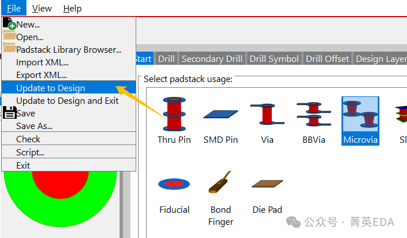This screenshot has width=407, height=238.
Task: Click Open... in the File menu
Action: click(x=69, y=37)
